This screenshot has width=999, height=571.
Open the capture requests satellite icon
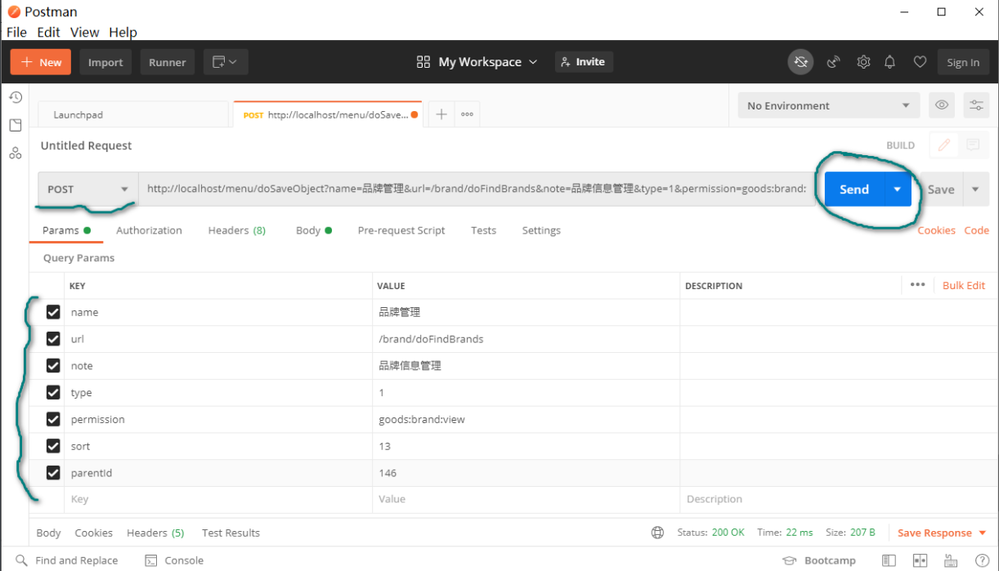(x=834, y=62)
